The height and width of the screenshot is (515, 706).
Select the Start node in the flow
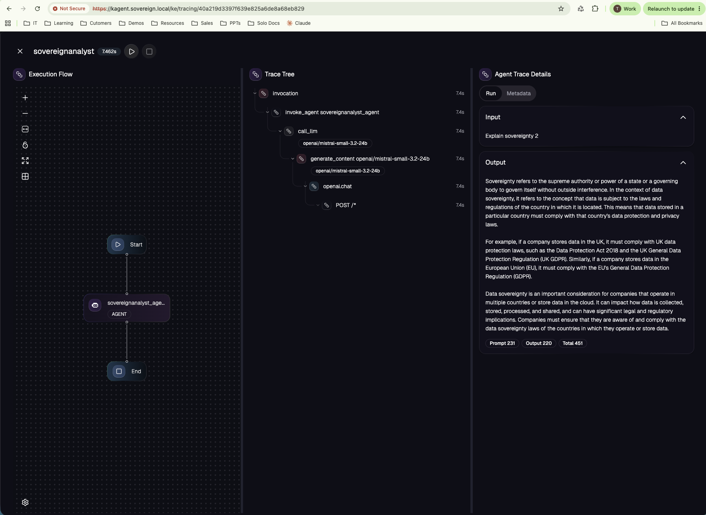pos(127,245)
